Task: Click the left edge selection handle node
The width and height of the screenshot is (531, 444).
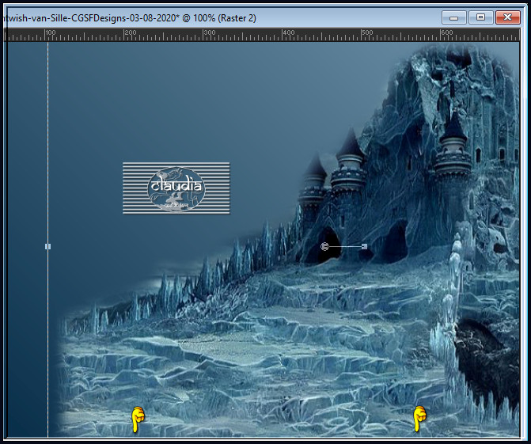Action: point(47,247)
